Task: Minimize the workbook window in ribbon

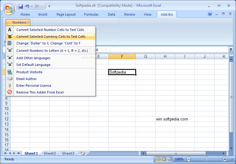Action: [217, 14]
